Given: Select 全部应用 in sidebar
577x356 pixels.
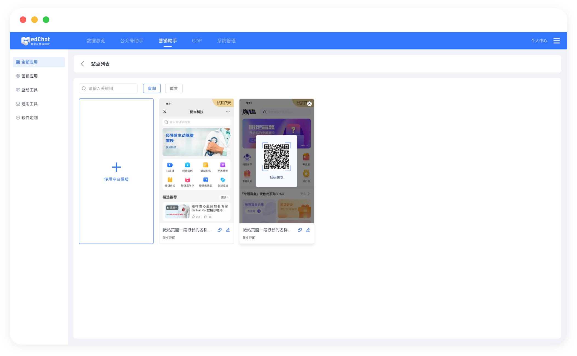Looking at the screenshot, I should (39, 62).
